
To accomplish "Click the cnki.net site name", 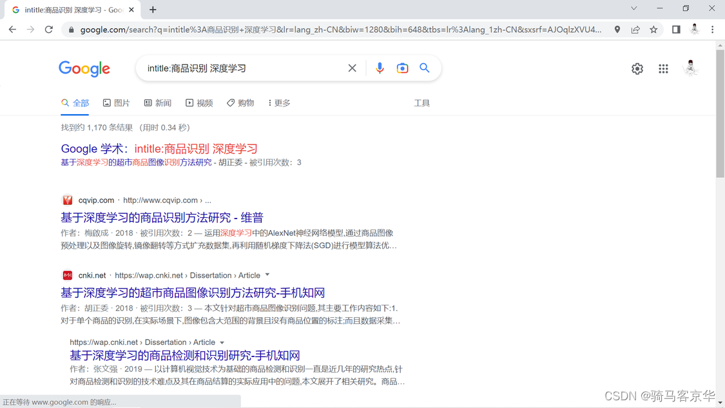I will pyautogui.click(x=92, y=275).
